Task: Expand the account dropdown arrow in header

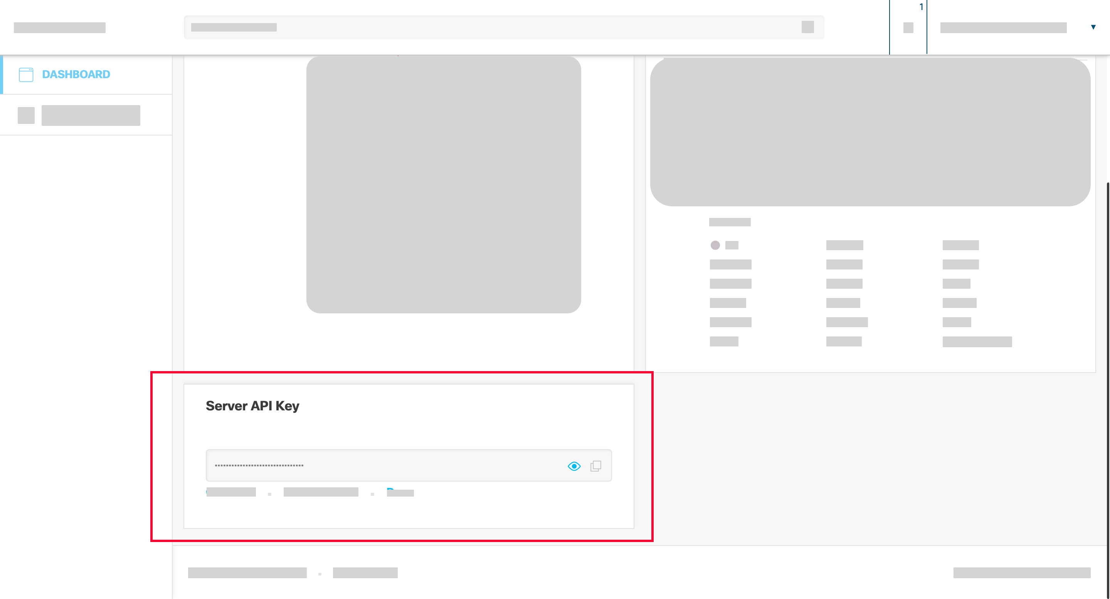Action: 1093,27
